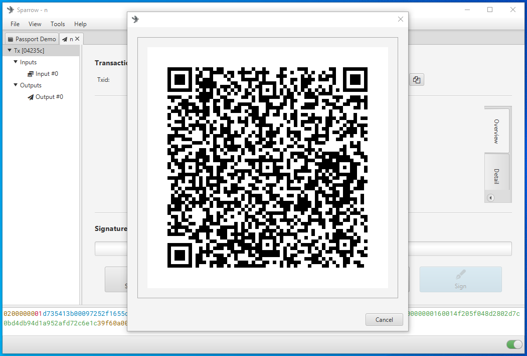Close the n transaction tab
Image resolution: width=527 pixels, height=356 pixels.
pos(77,39)
